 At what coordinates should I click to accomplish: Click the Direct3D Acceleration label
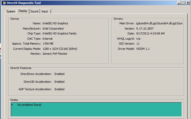(x=37, y=82)
